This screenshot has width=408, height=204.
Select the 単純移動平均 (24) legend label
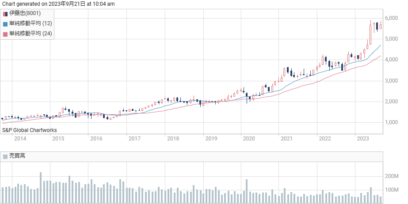(x=31, y=34)
